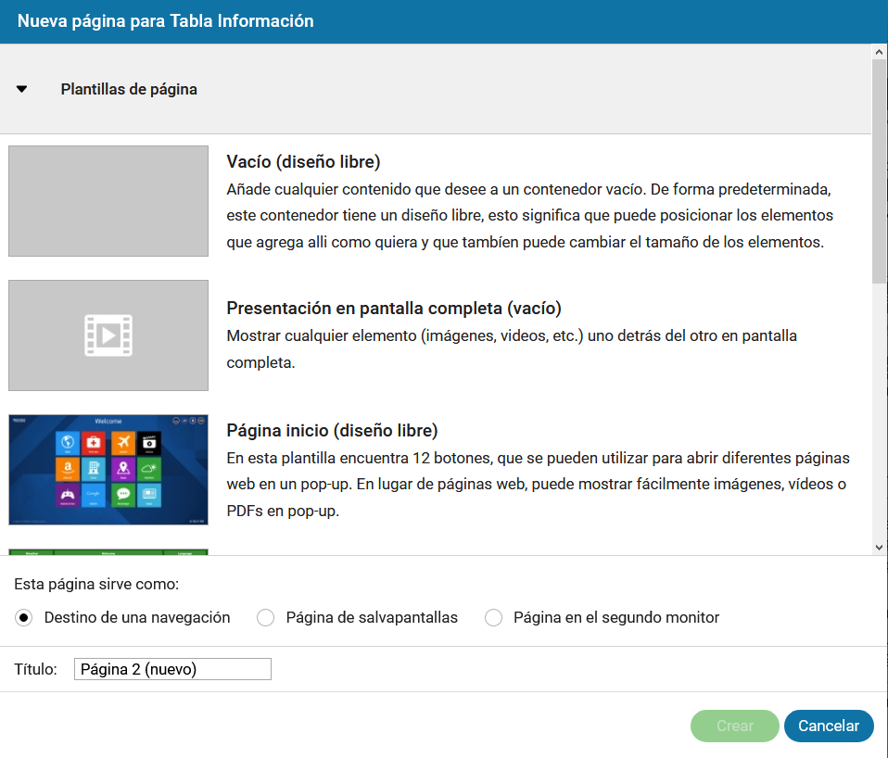
Task: Choose the blue Página inicio template thumbnail
Action: (108, 470)
